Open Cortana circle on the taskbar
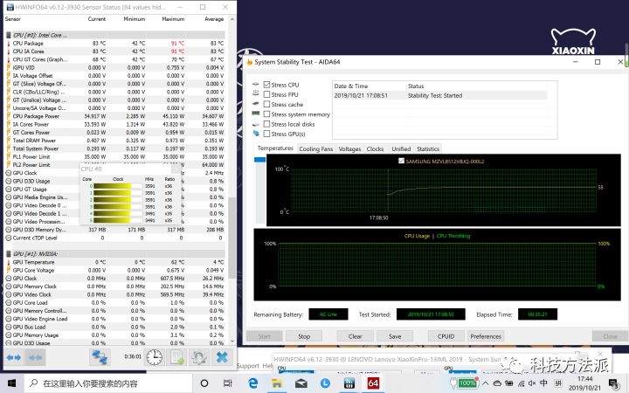This screenshot has height=393, width=629. pos(204,383)
